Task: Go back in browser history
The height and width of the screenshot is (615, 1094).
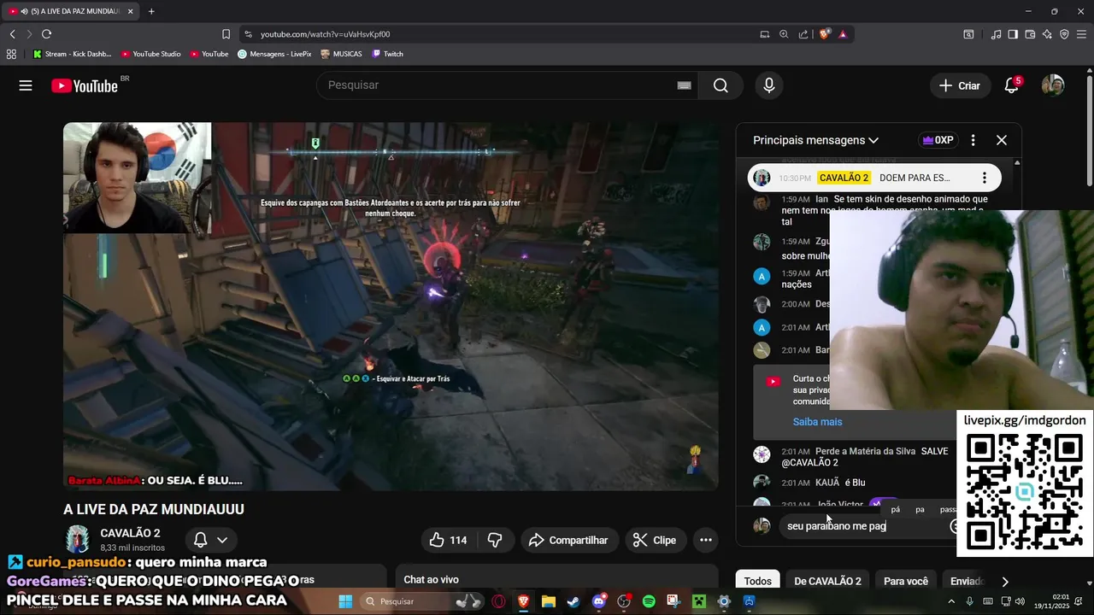Action: (12, 34)
